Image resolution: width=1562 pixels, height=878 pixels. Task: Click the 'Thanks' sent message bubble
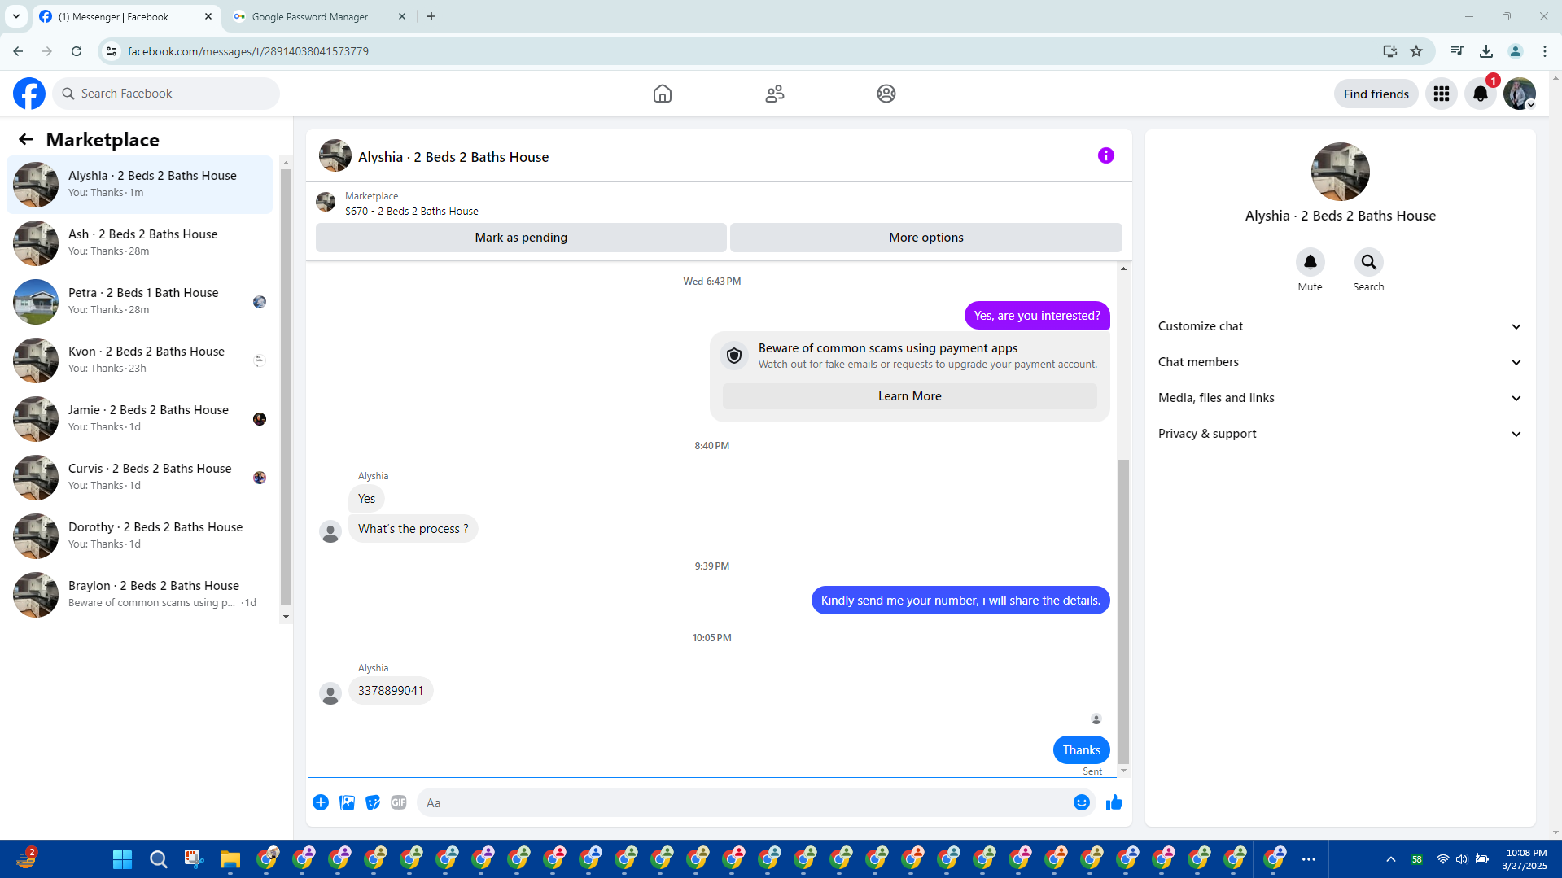pos(1081,750)
